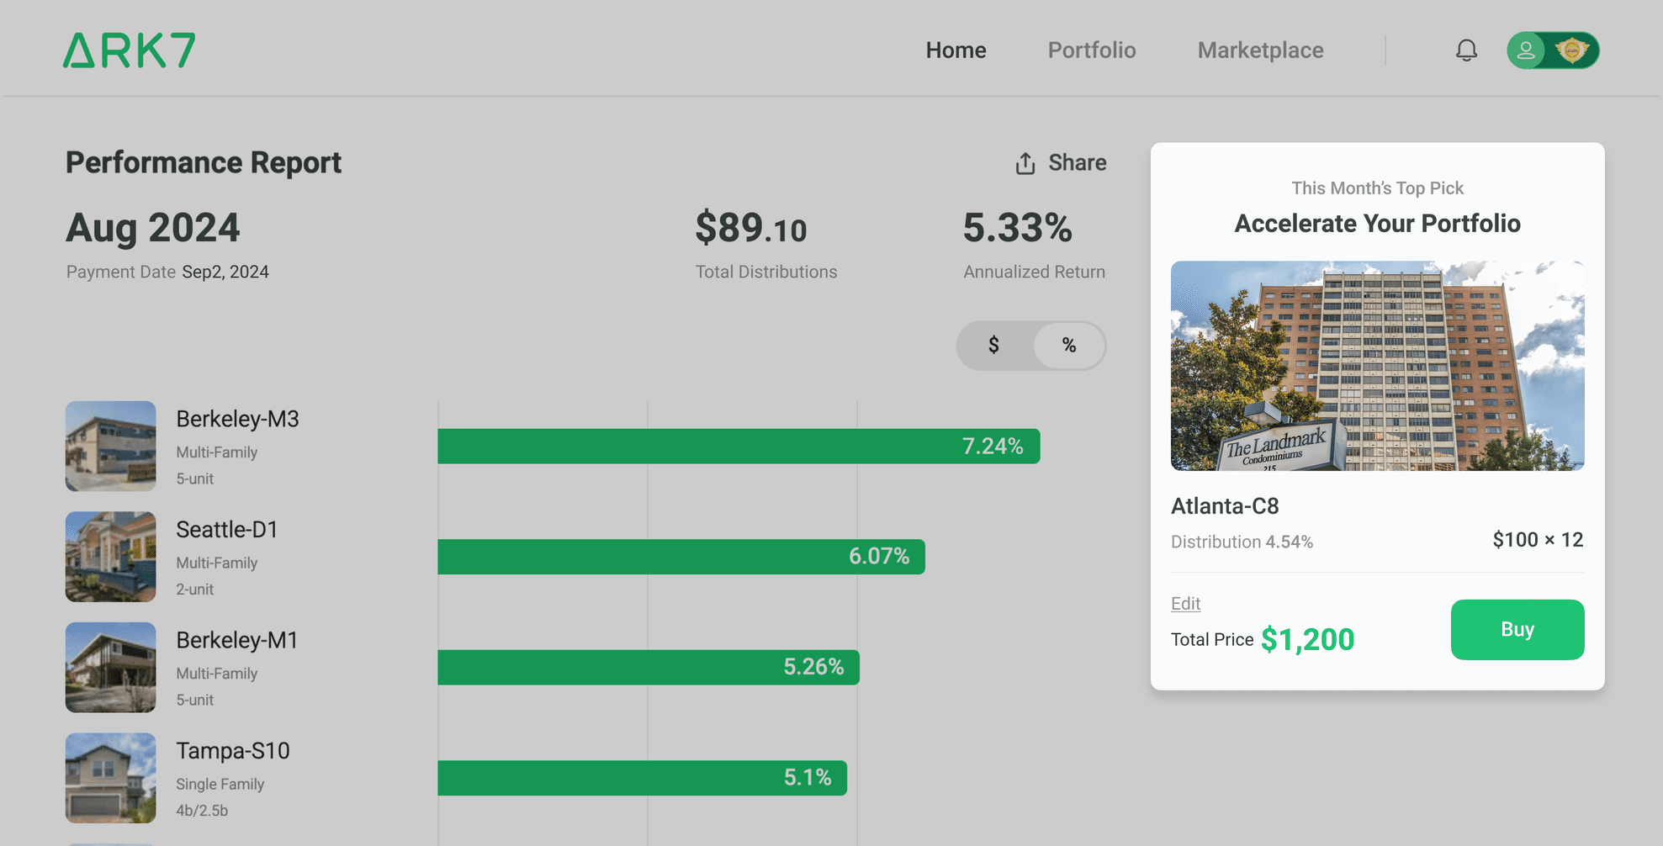This screenshot has height=846, width=1663.
Task: Open the Seattle-D1 property thumbnail
Action: (x=111, y=557)
